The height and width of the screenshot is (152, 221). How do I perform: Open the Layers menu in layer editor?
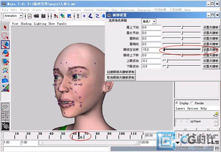(180, 109)
